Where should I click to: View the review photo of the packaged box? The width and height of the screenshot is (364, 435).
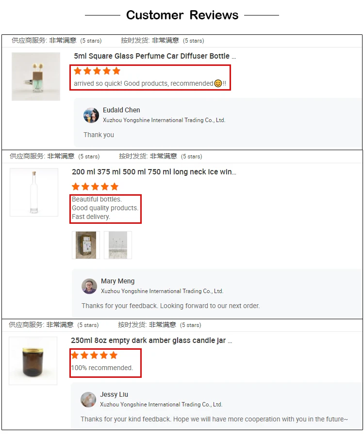86,245
